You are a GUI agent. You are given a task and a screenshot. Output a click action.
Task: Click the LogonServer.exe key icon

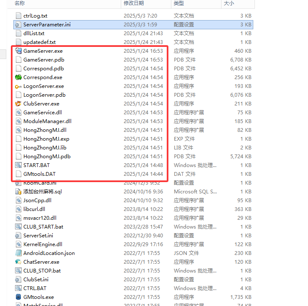tap(18, 86)
